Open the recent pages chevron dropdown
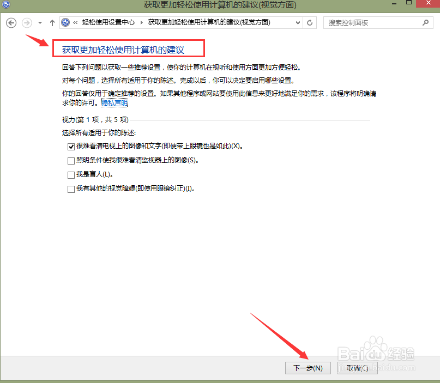The height and width of the screenshot is (383, 440). [39, 22]
